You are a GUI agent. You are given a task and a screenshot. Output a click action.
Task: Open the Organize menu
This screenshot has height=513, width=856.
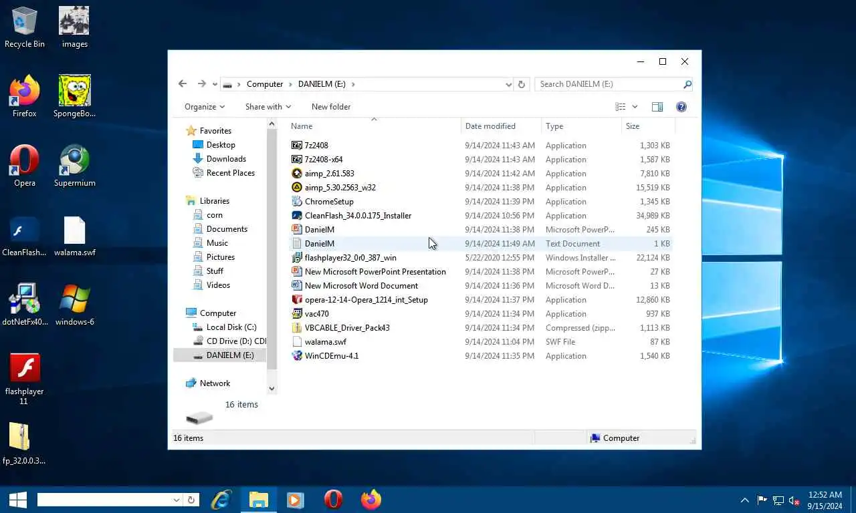click(x=205, y=107)
